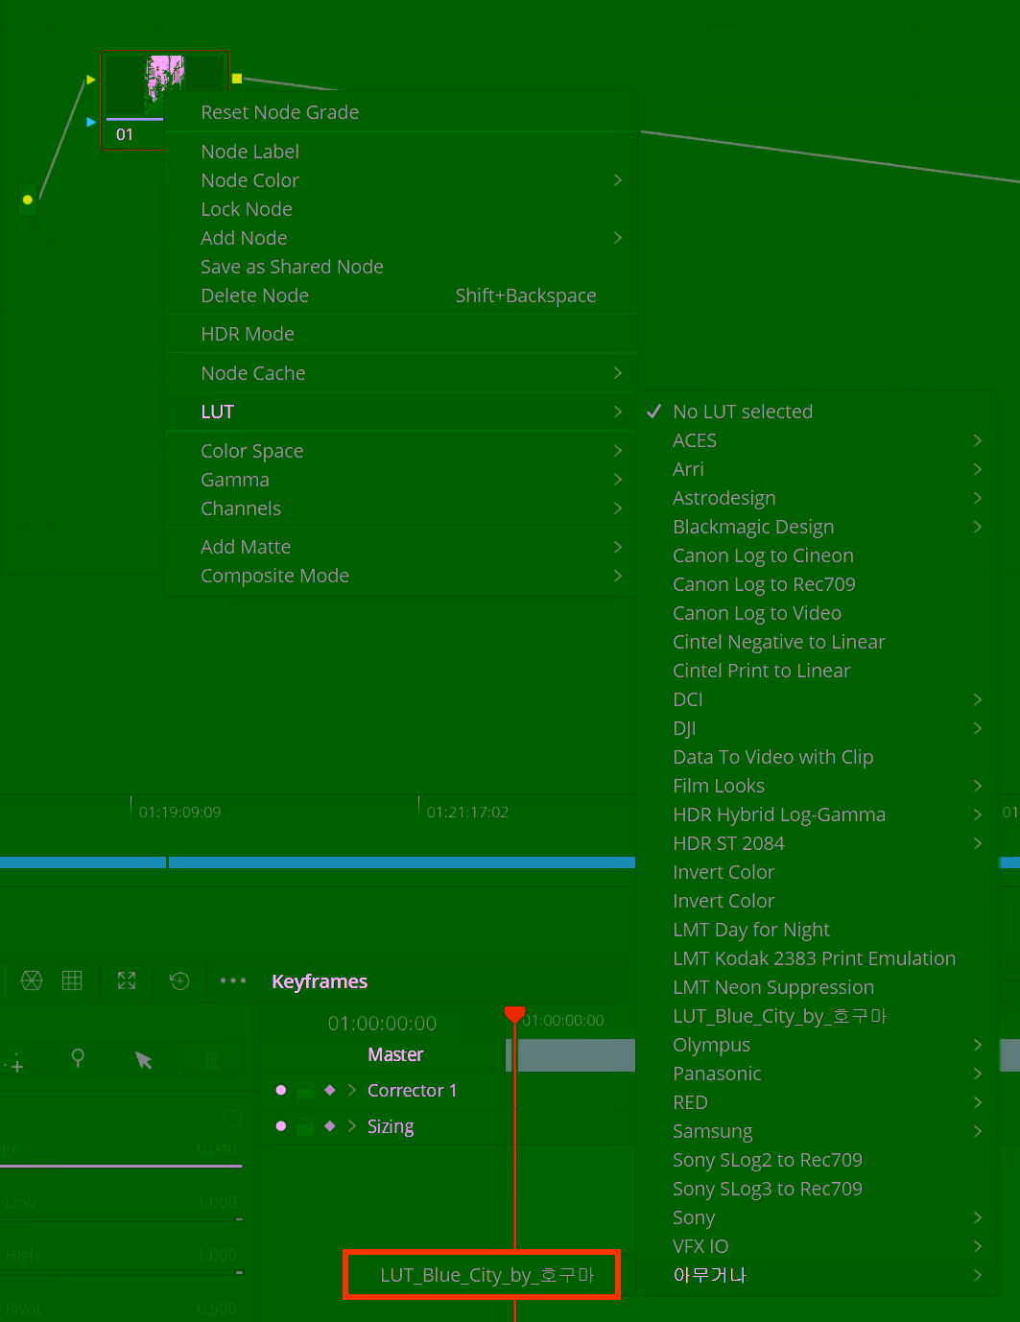Click the trash delete icon

(x=211, y=1060)
